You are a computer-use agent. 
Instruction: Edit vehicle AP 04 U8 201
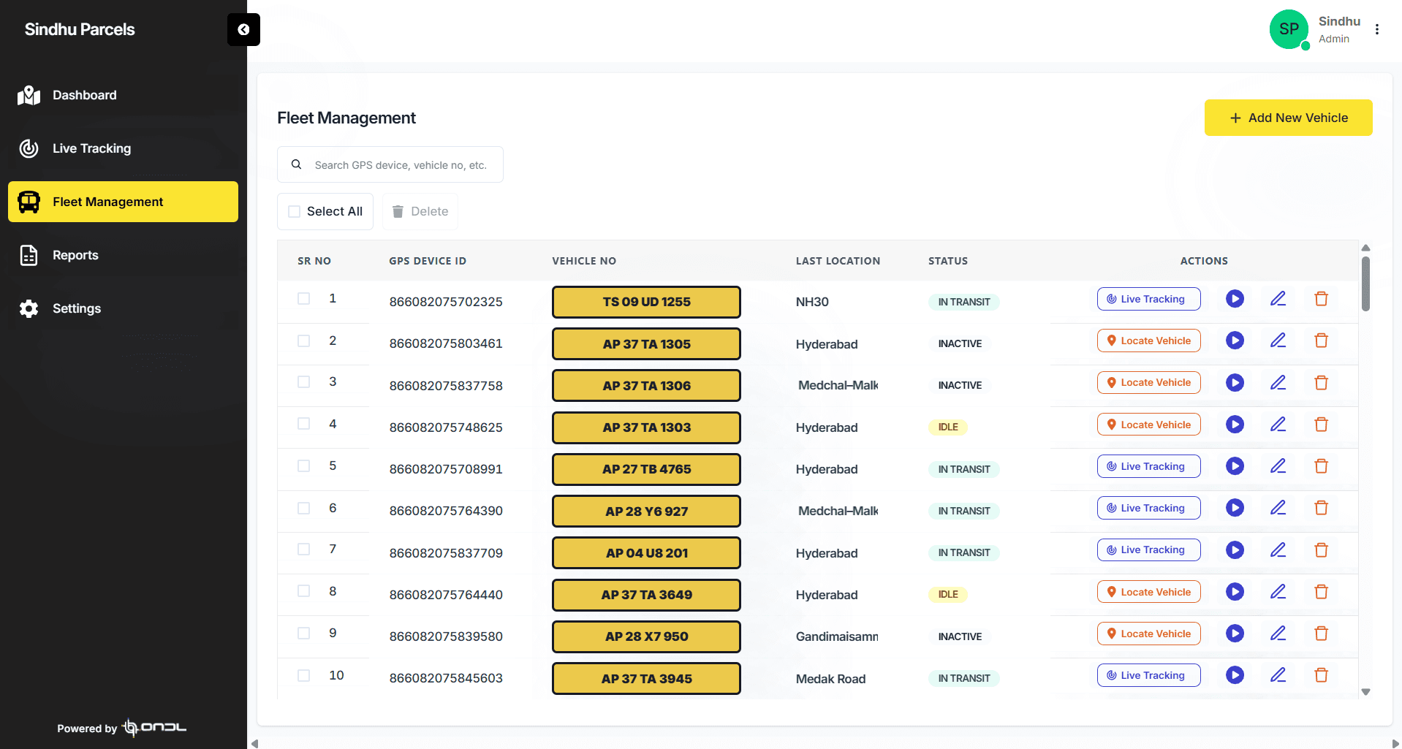(x=1278, y=550)
